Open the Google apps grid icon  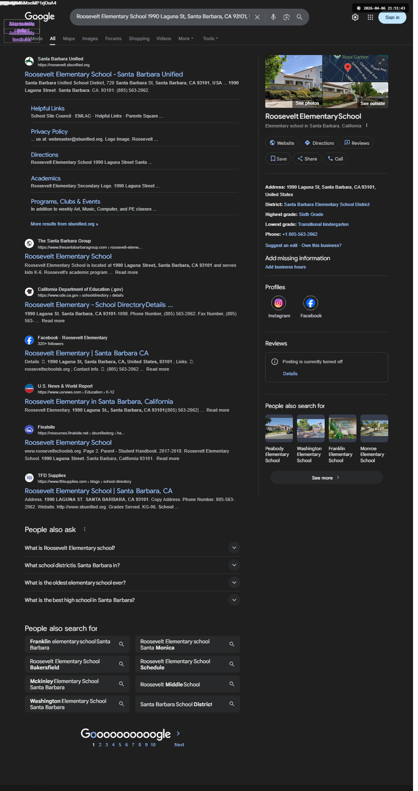pos(370,17)
